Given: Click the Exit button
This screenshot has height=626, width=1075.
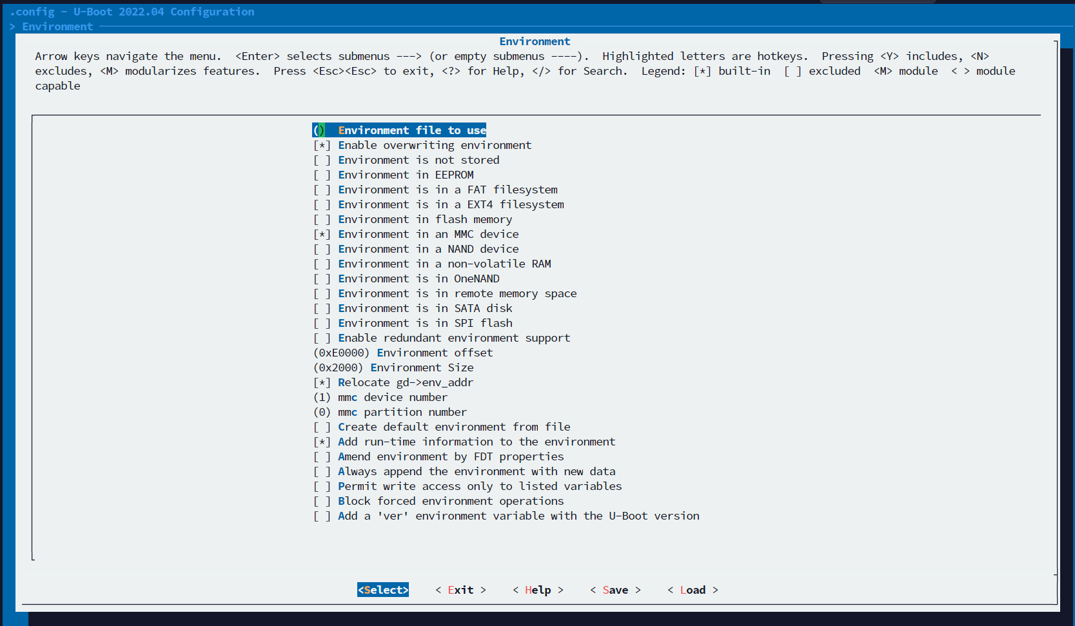Looking at the screenshot, I should click(x=460, y=590).
